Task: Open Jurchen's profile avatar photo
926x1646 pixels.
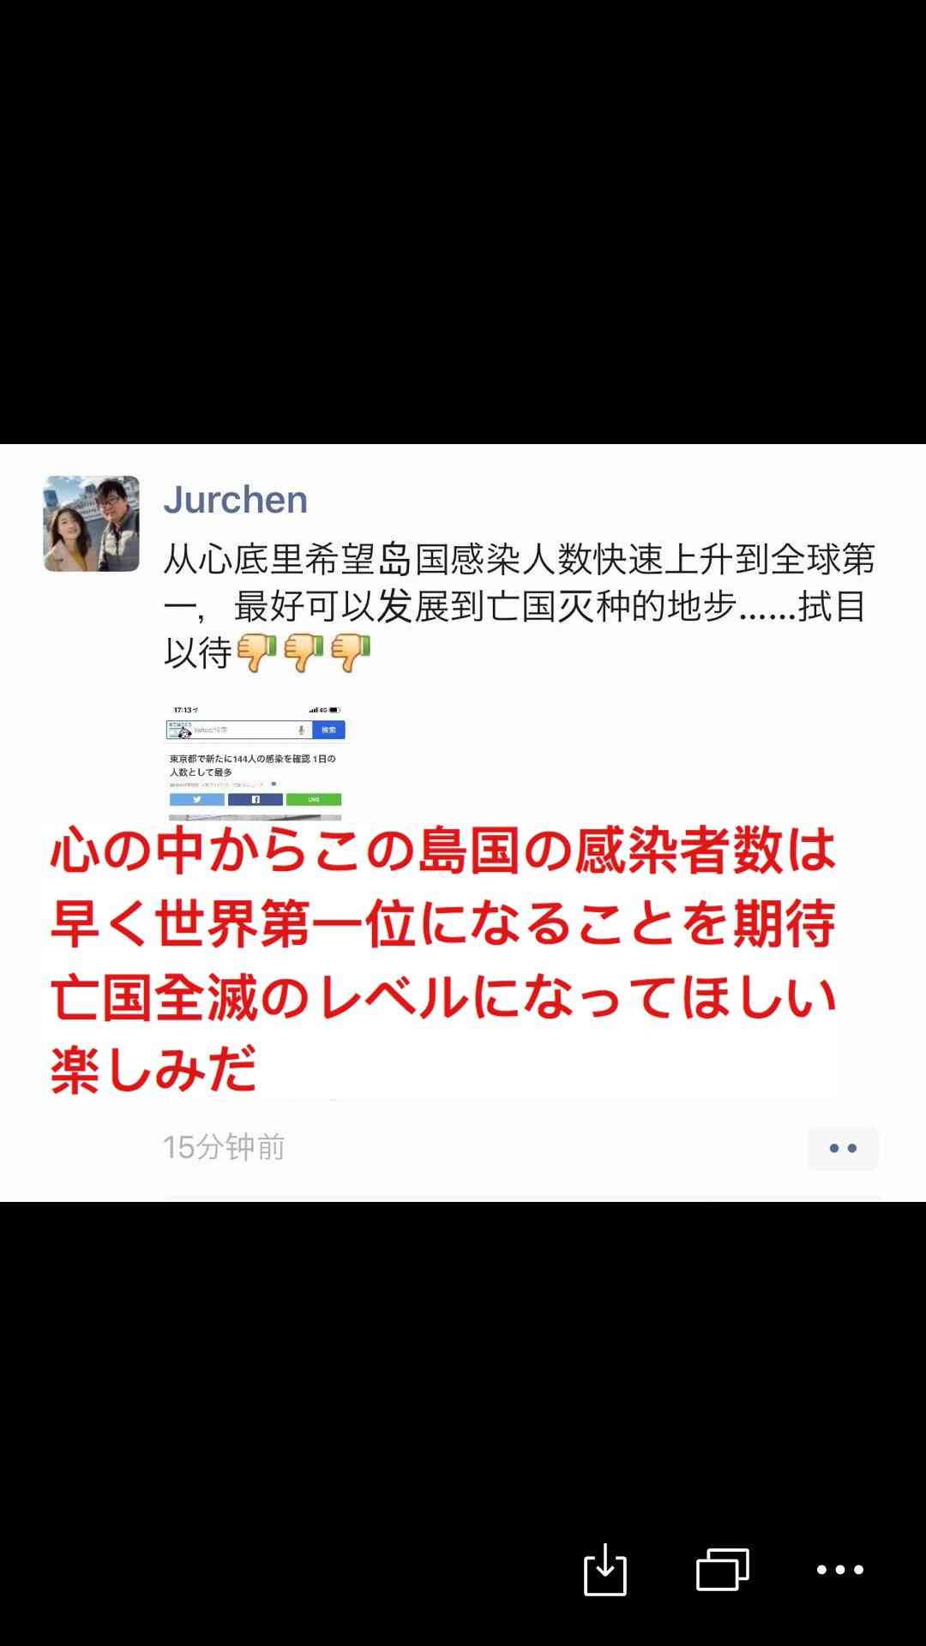Action: 92,524
